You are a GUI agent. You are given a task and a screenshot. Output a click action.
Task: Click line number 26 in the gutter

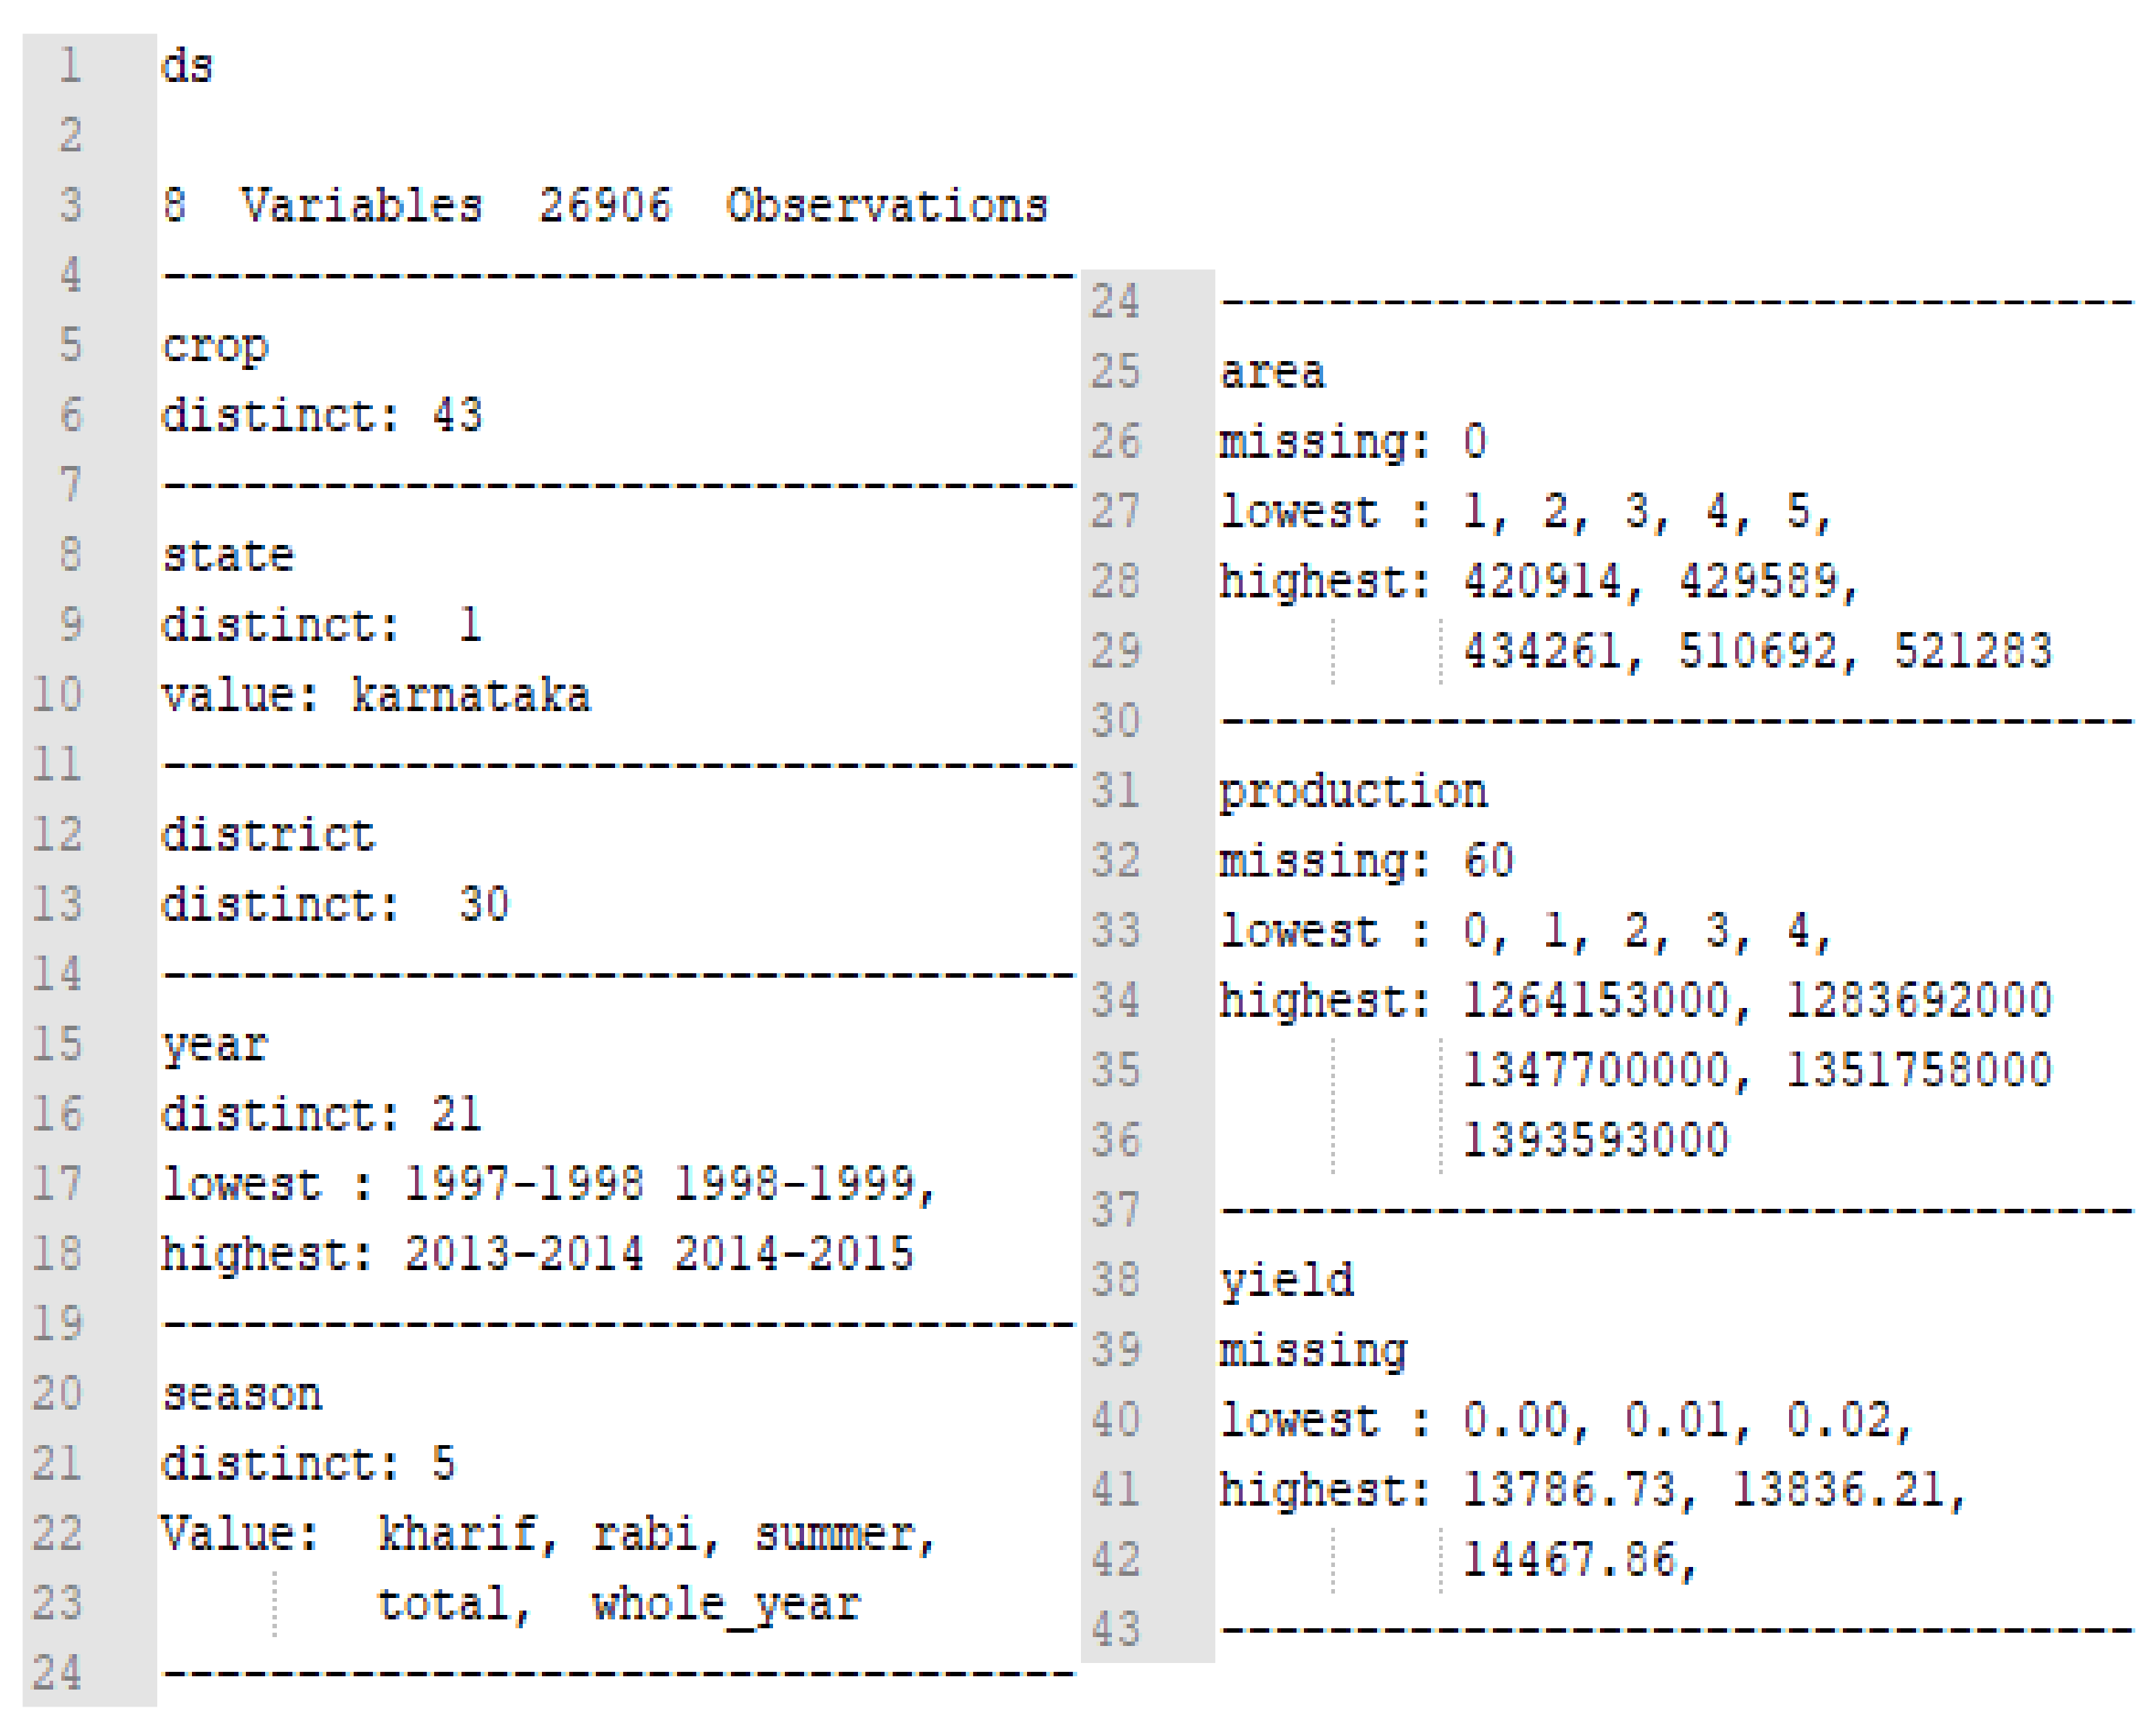click(1115, 442)
